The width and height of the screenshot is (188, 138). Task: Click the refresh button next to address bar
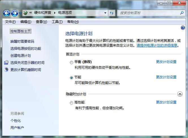[x=112, y=13]
